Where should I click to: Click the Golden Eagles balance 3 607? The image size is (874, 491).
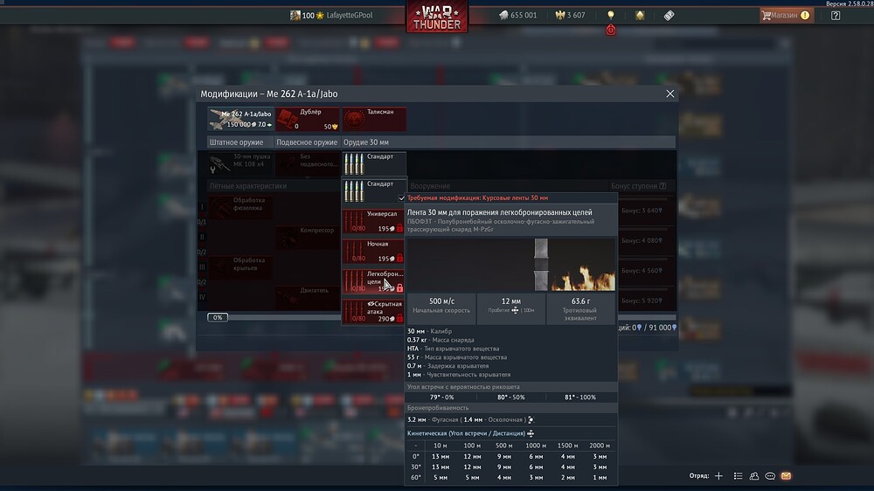pos(570,15)
